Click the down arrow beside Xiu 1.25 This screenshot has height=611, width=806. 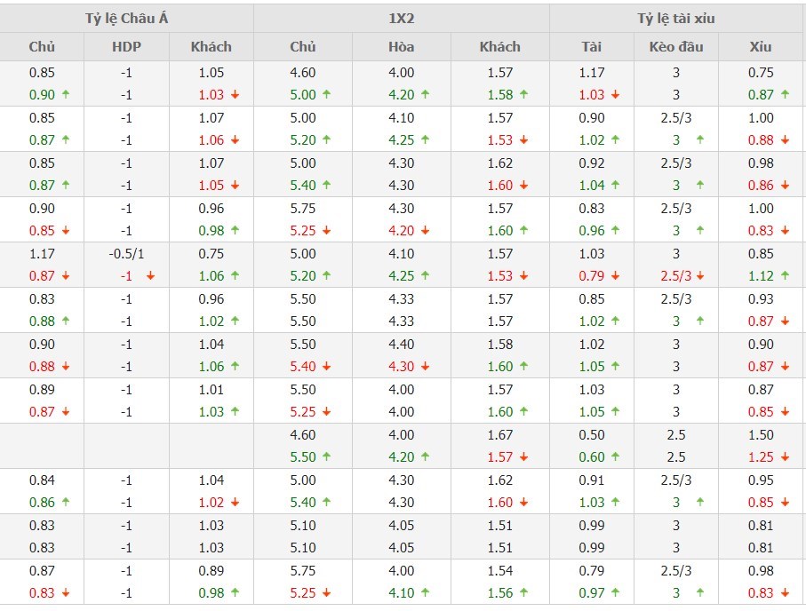[785, 457]
